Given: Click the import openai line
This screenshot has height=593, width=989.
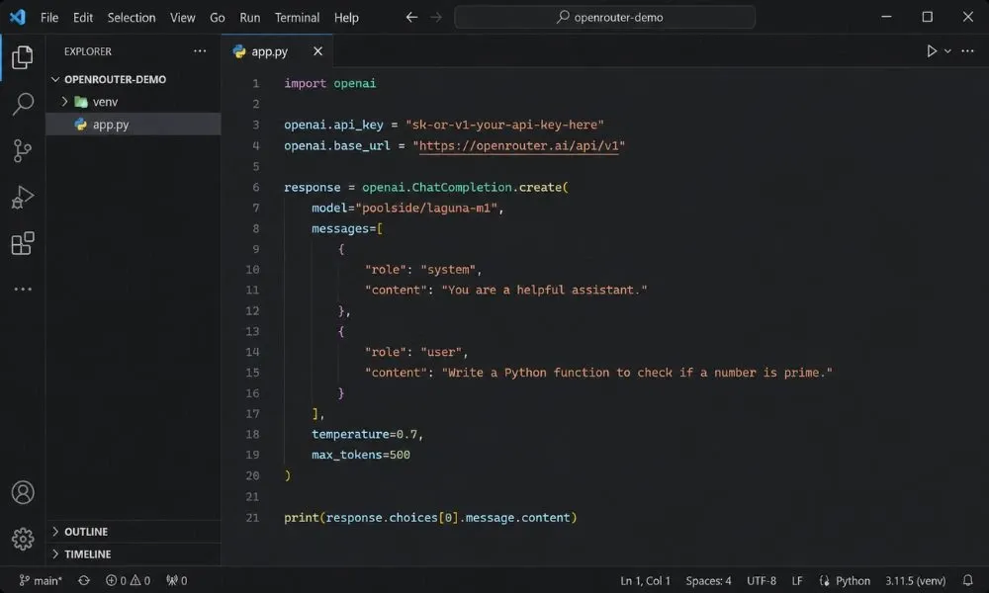Looking at the screenshot, I should 330,83.
